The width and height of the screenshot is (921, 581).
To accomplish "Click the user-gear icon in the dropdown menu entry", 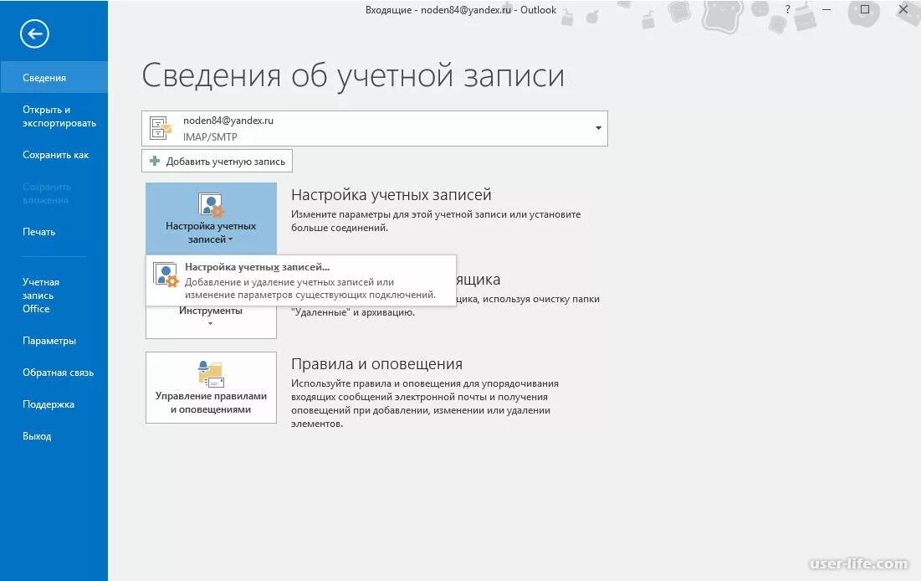I will click(x=166, y=275).
